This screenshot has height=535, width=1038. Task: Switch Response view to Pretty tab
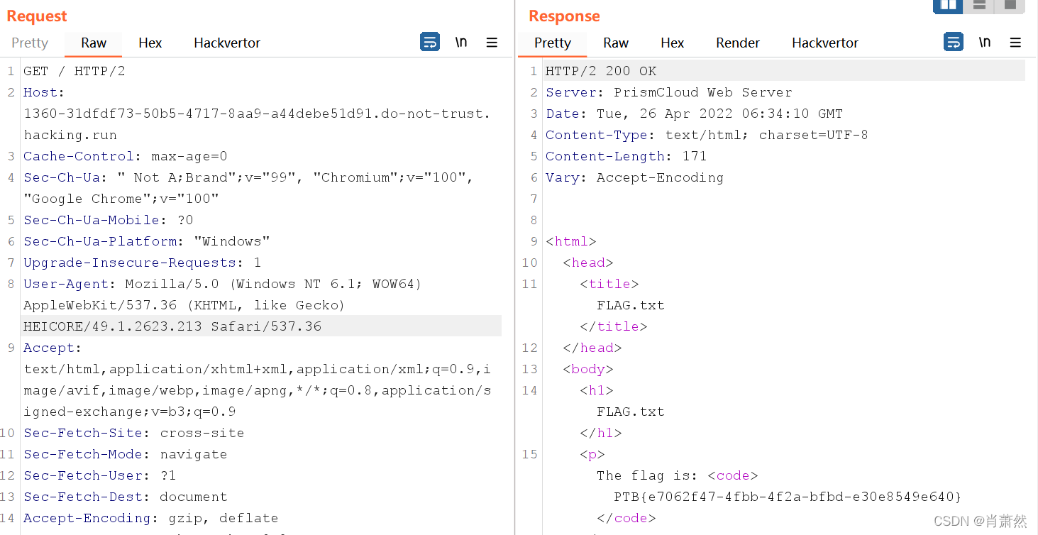point(553,43)
